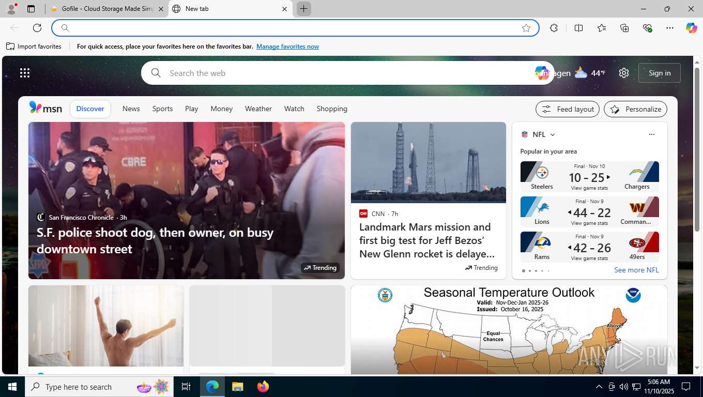
Task: Click the msn logo
Action: (x=45, y=108)
